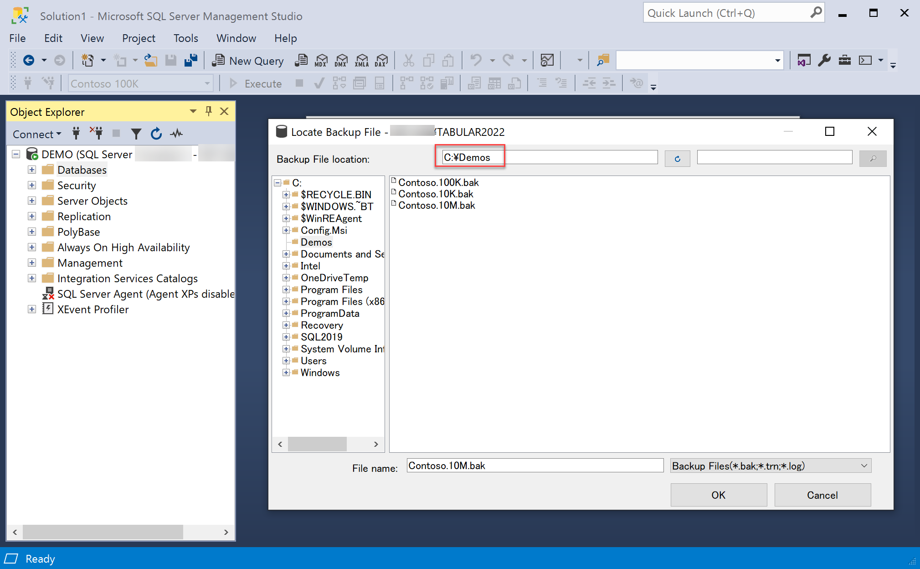Click the filter icon in Object Explorer

[136, 134]
